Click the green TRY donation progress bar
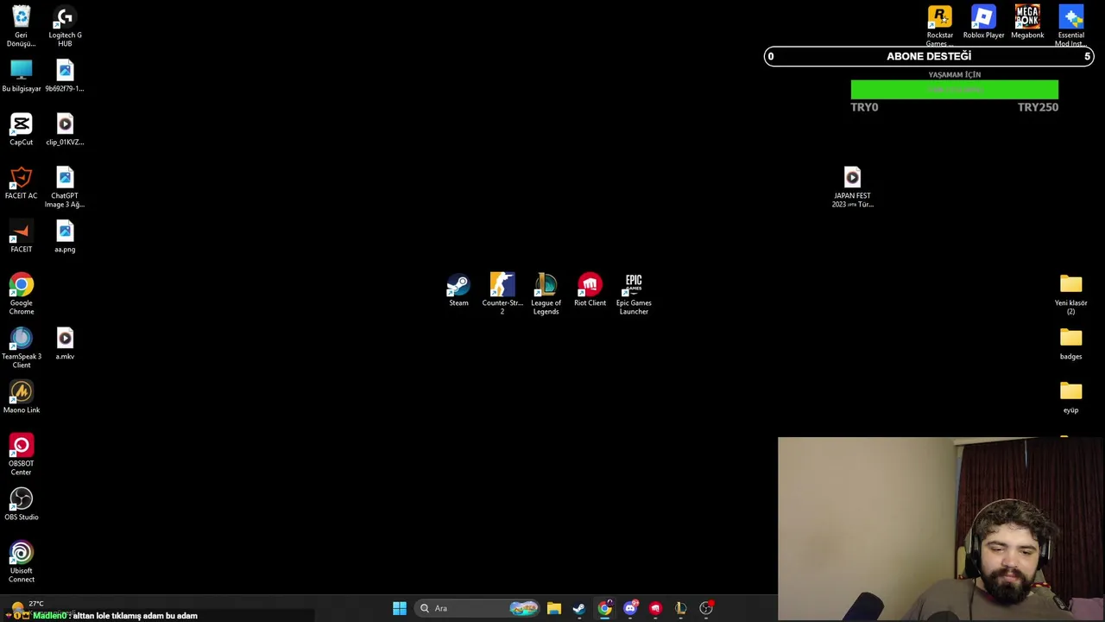 pos(954,90)
